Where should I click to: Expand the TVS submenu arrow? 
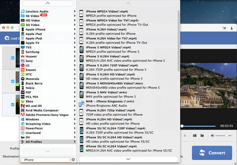[75, 47]
